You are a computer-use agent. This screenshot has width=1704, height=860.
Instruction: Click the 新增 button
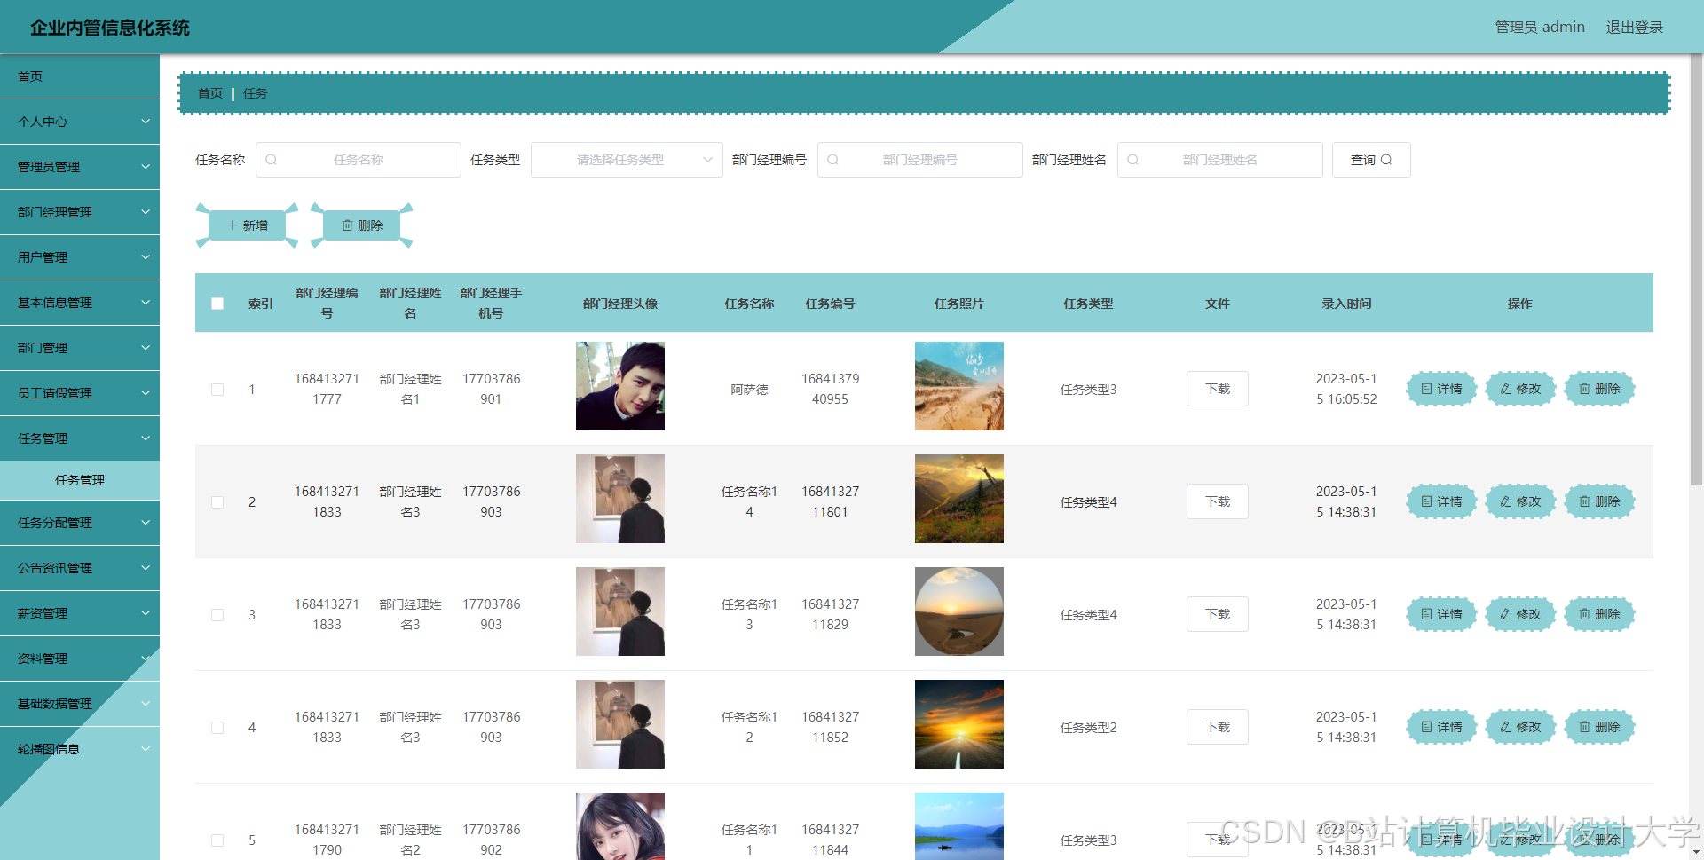pyautogui.click(x=247, y=225)
